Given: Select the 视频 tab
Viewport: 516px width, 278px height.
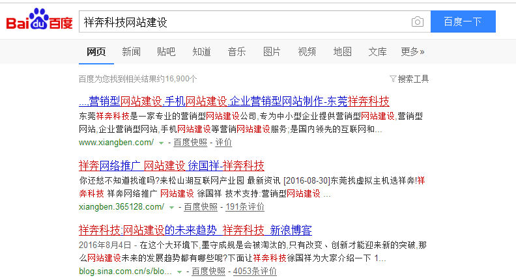Looking at the screenshot, I should coord(307,51).
